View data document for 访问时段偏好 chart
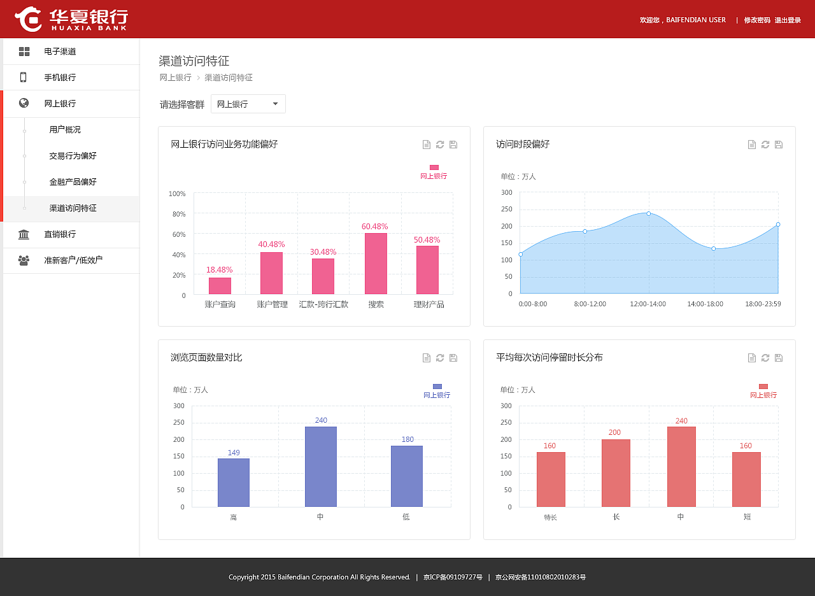This screenshot has width=815, height=596. pyautogui.click(x=752, y=145)
